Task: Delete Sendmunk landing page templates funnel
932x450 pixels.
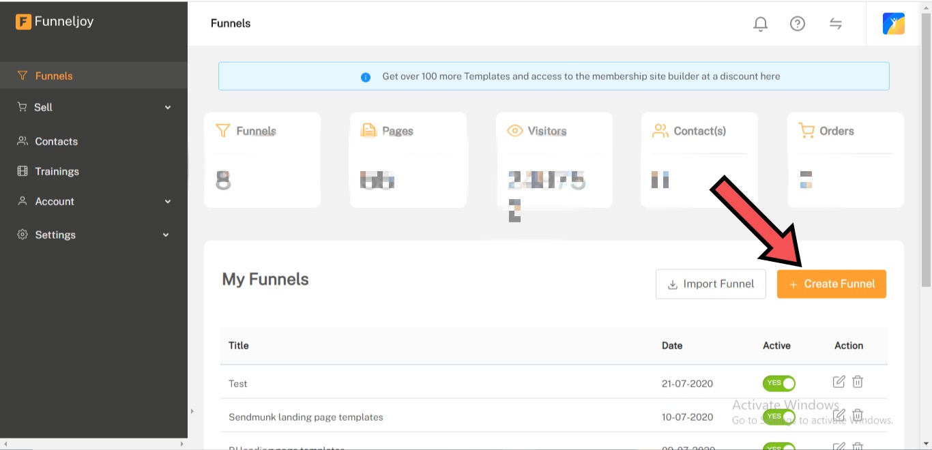Action: pyautogui.click(x=858, y=415)
